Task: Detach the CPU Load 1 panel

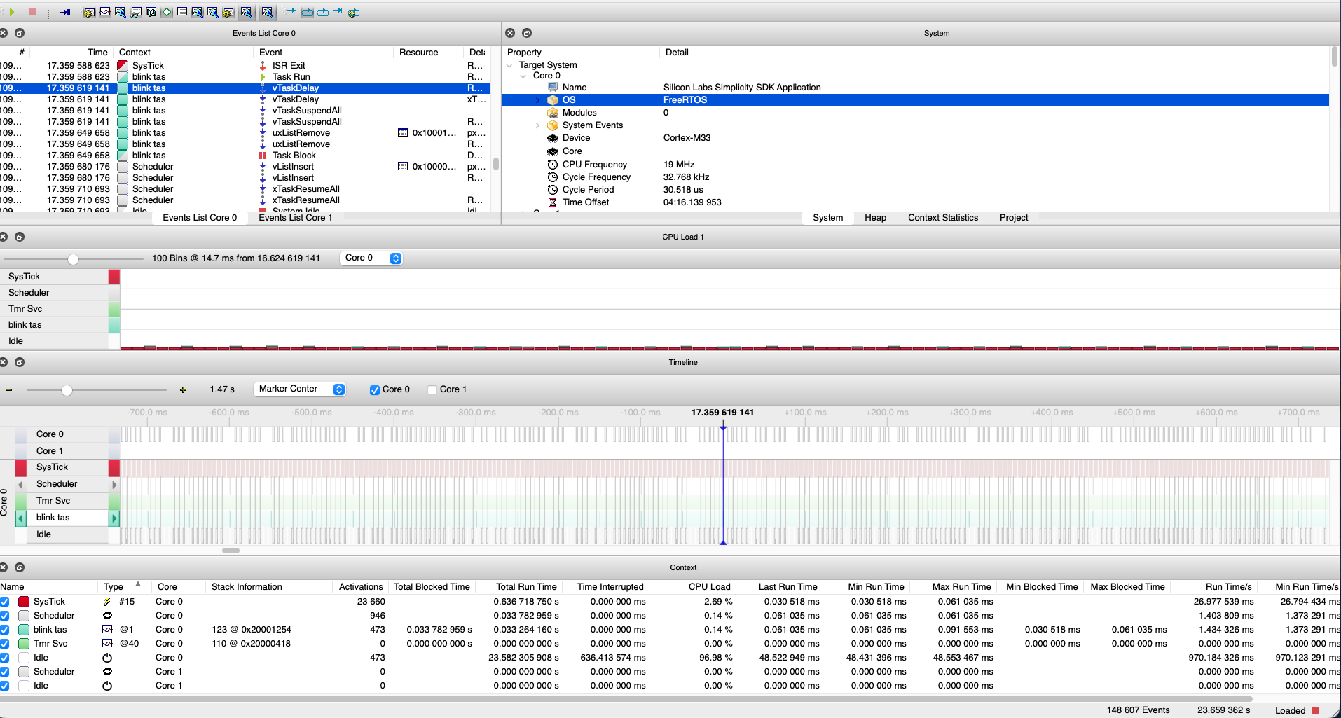Action: click(20, 237)
